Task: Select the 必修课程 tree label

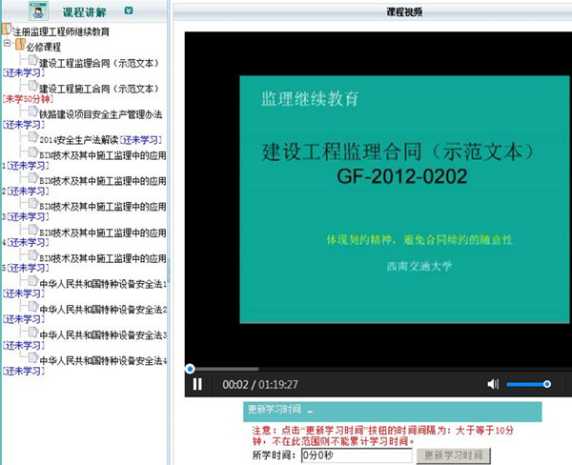Action: pyautogui.click(x=44, y=47)
